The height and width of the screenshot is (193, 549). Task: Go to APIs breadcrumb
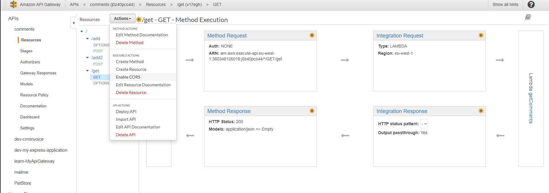74,4
